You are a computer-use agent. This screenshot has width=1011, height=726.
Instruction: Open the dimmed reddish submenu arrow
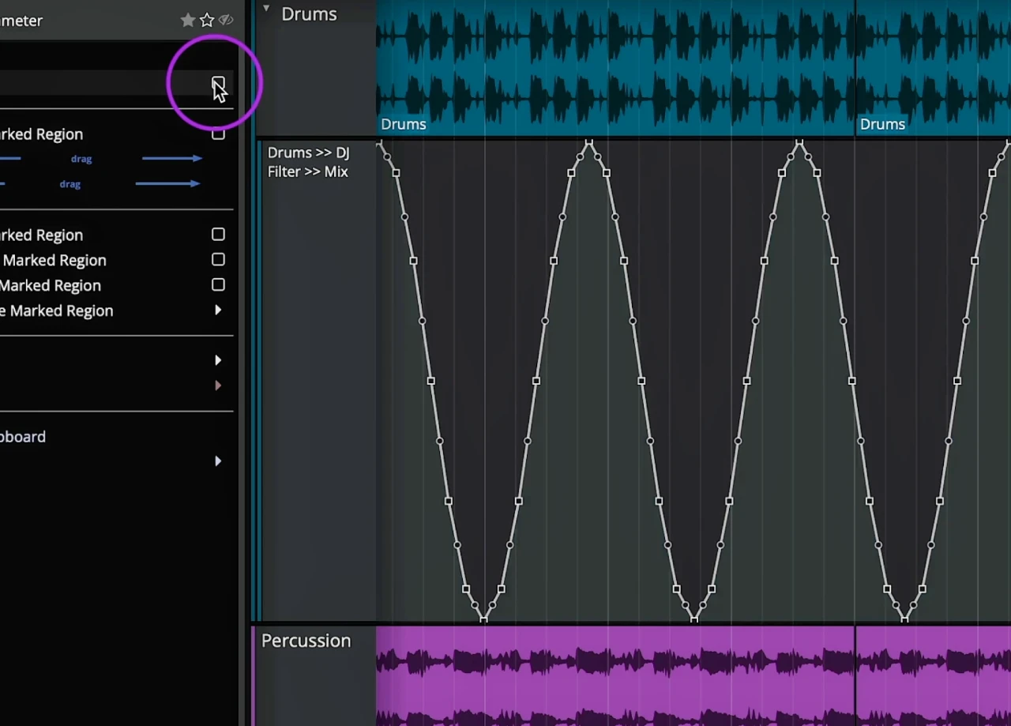click(218, 386)
